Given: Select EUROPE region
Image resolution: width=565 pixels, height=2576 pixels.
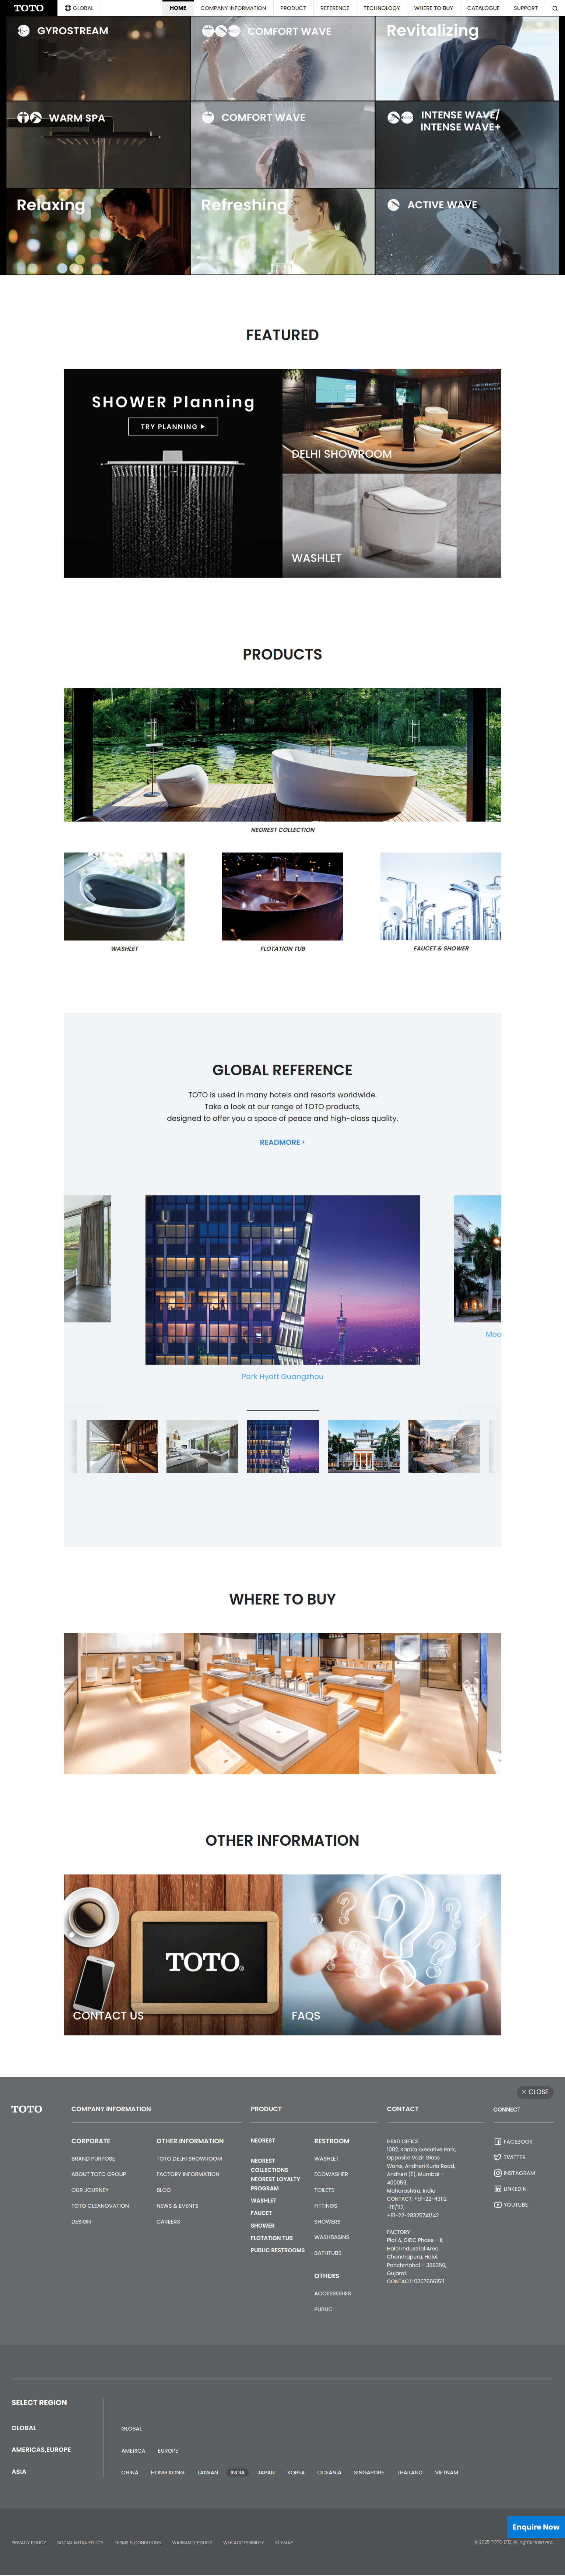Looking at the screenshot, I should pos(168,2451).
